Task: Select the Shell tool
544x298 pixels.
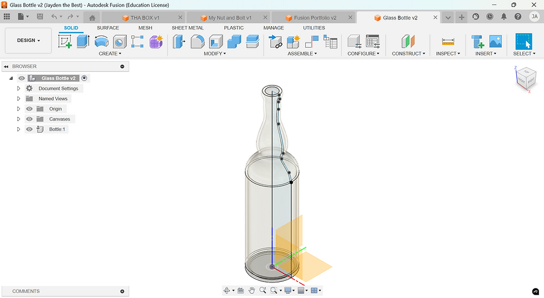Action: tap(216, 42)
